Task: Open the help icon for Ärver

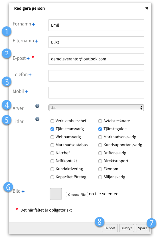Action: [37, 106]
